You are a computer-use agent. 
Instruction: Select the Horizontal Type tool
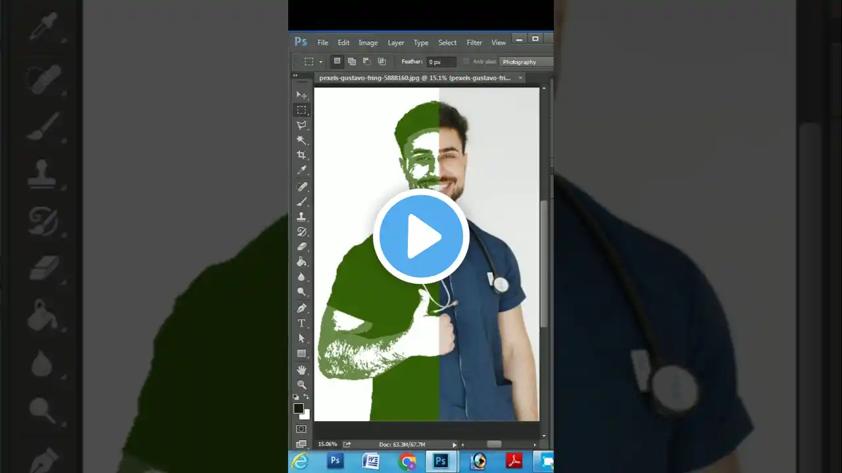(x=301, y=323)
